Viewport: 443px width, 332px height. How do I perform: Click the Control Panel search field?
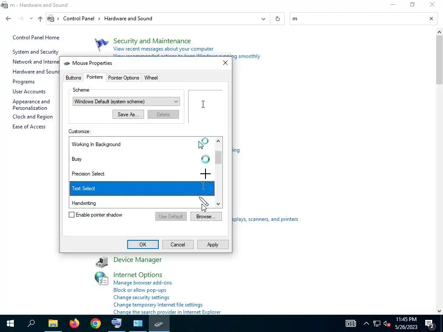[x=359, y=19]
